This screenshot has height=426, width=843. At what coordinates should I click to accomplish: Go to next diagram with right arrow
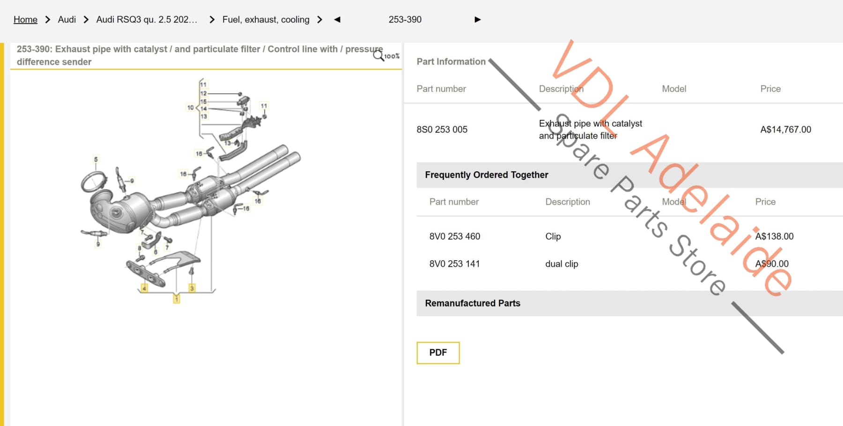(477, 20)
